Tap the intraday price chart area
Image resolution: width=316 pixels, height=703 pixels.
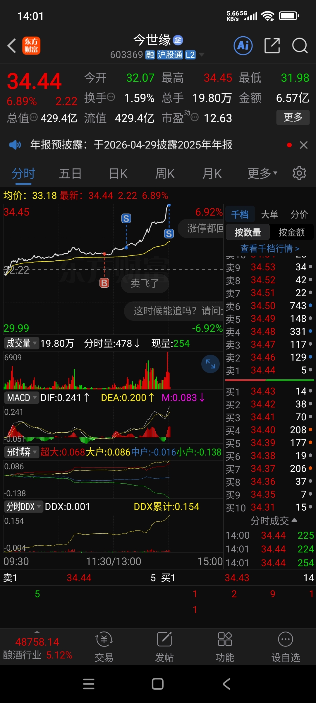coord(113,269)
